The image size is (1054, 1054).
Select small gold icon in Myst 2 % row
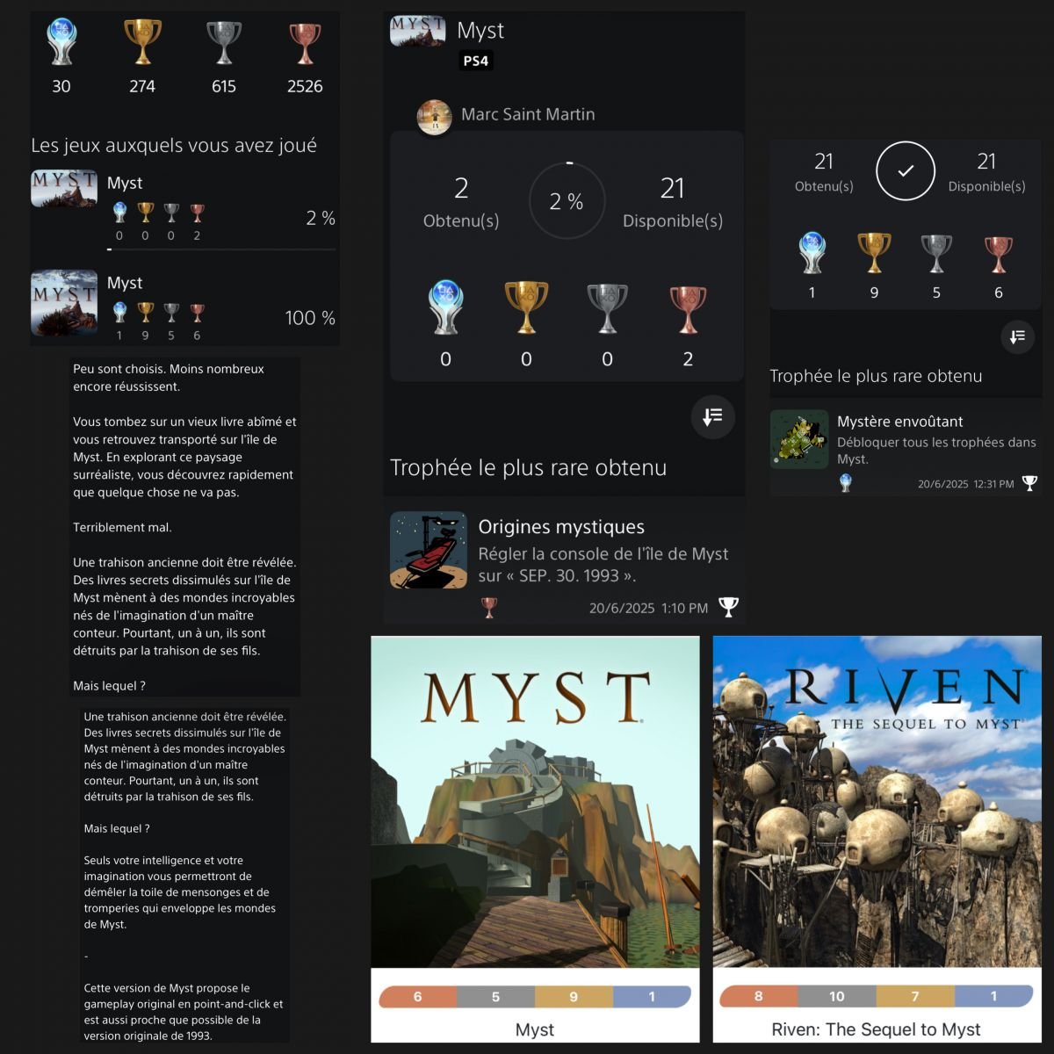[145, 213]
